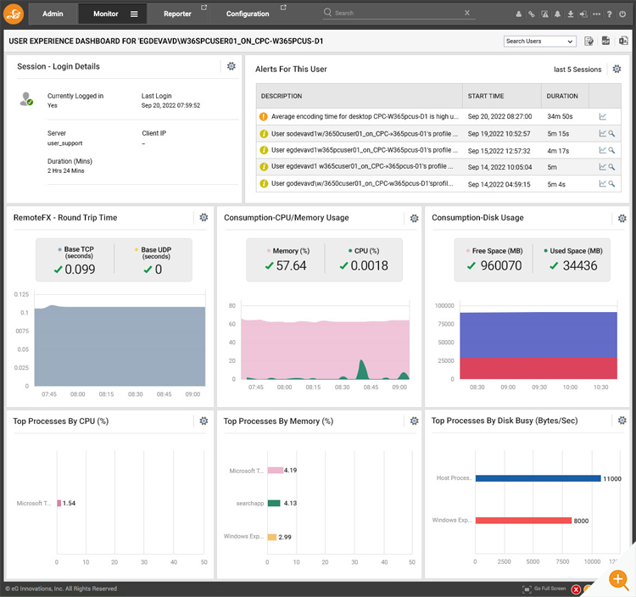Open Consumption-CPU/Memory Usage settings gear
This screenshot has width=636, height=597.
point(414,219)
